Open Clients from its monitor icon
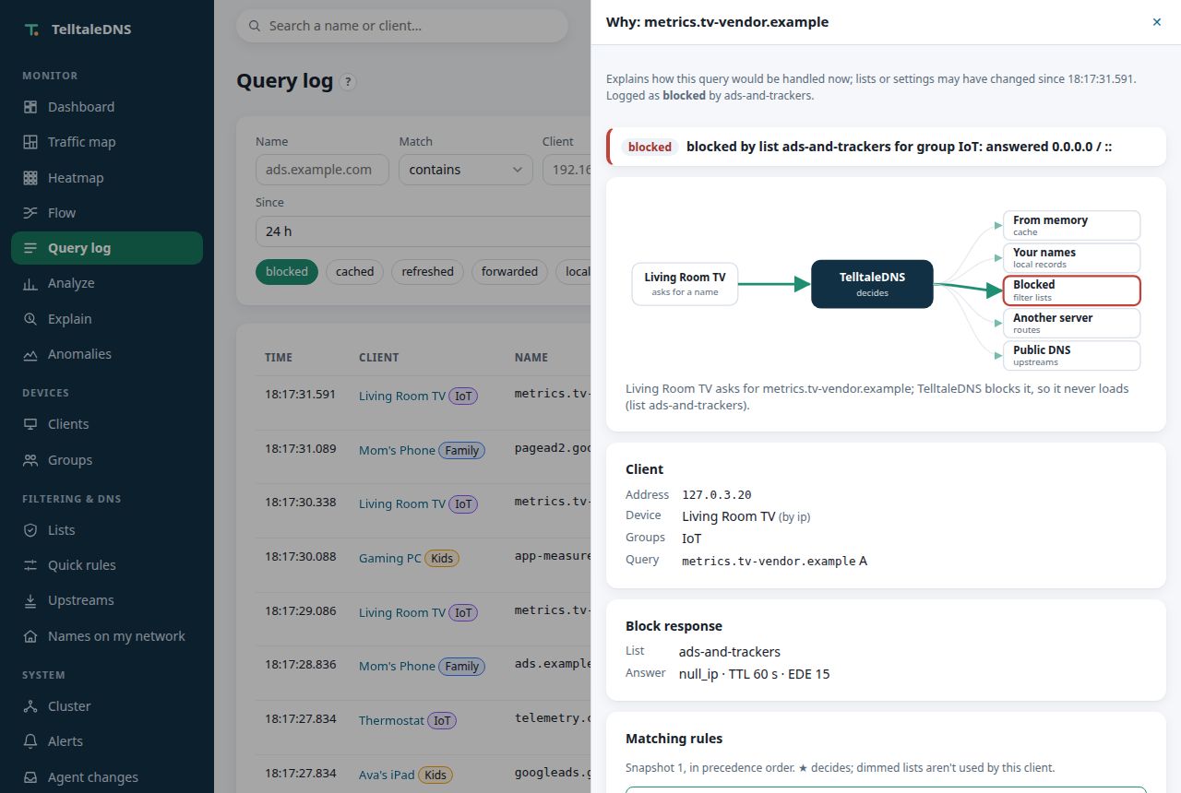Image resolution: width=1181 pixels, height=793 pixels. click(30, 424)
